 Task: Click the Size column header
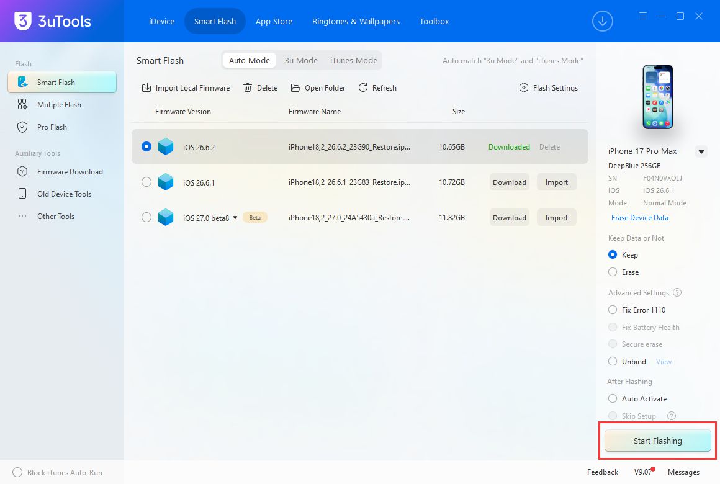(x=458, y=112)
